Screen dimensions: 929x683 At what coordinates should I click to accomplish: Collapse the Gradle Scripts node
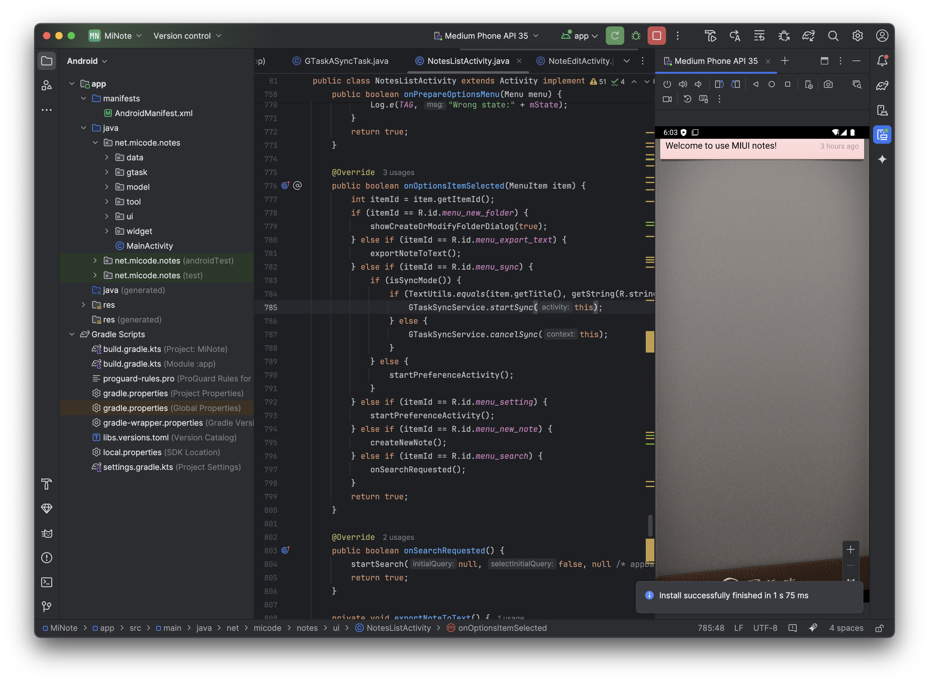click(72, 334)
